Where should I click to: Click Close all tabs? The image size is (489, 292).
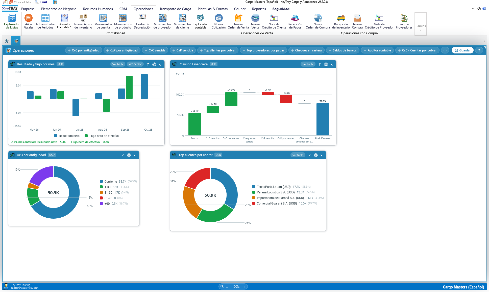[x=20, y=2]
